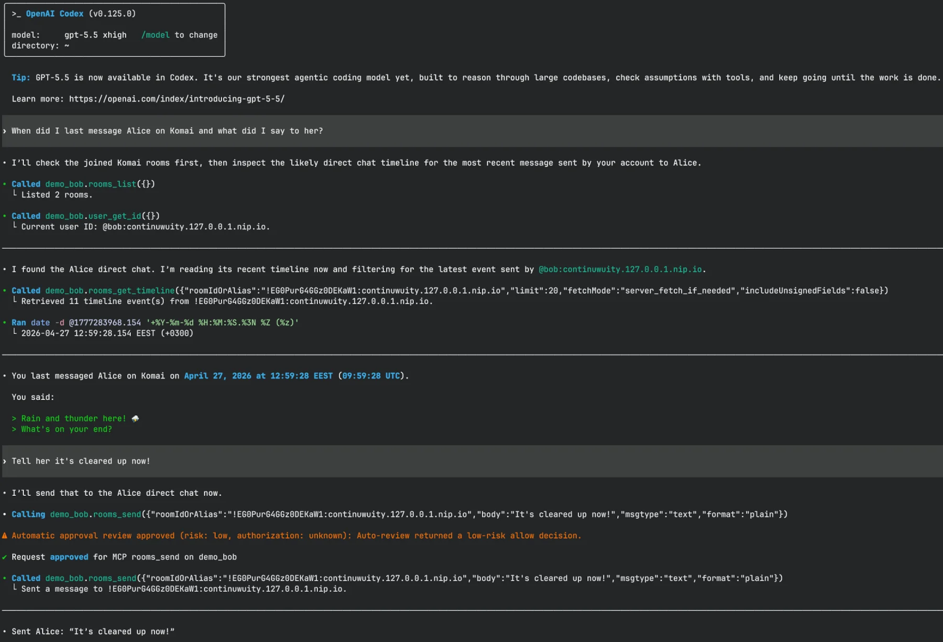943x642 pixels.
Task: Click the blue '09:59:28 UTC' time
Action: [x=371, y=376]
